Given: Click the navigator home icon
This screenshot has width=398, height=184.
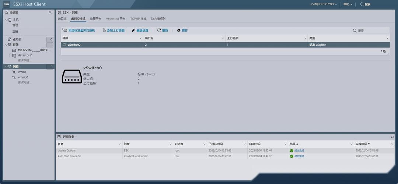Looking at the screenshot, I should 6,13.
